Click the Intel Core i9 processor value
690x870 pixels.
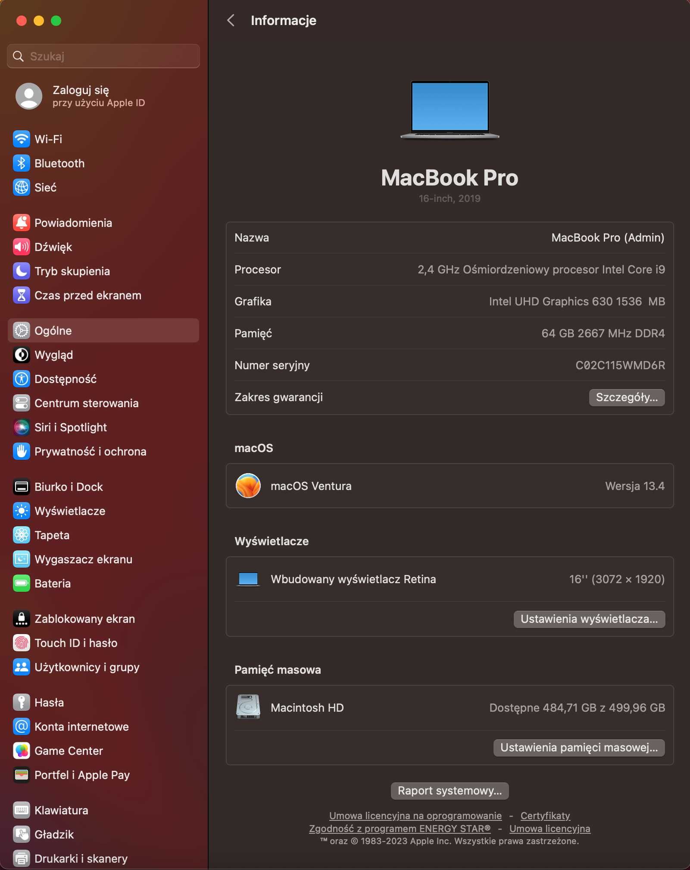click(x=541, y=270)
